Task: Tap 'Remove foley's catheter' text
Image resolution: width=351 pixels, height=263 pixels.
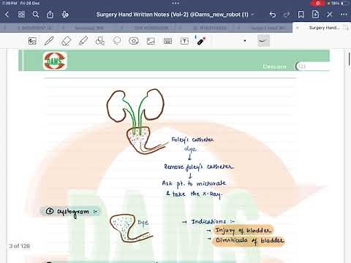Action: pyautogui.click(x=199, y=167)
